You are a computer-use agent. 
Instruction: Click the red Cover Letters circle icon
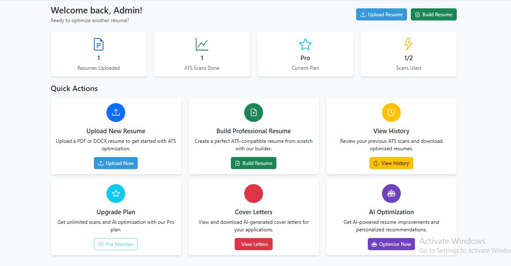click(253, 193)
